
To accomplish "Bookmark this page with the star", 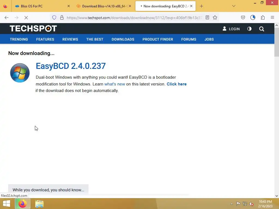I will point(215,17).
